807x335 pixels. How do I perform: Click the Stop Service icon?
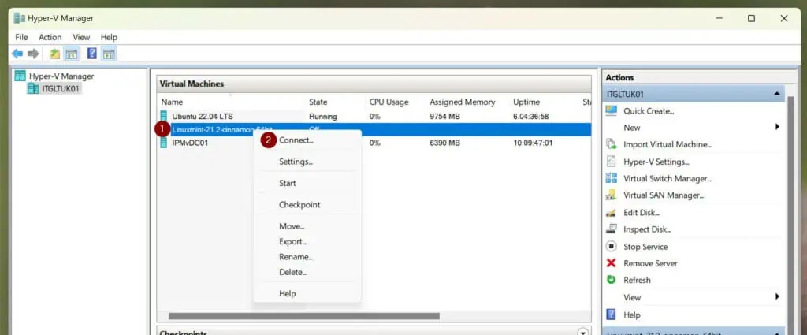coord(611,247)
